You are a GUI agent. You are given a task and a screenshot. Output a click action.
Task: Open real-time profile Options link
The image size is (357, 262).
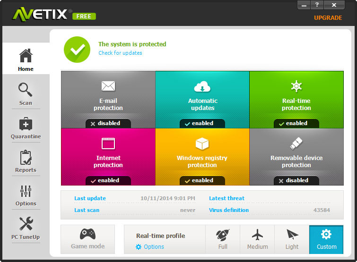(154, 247)
